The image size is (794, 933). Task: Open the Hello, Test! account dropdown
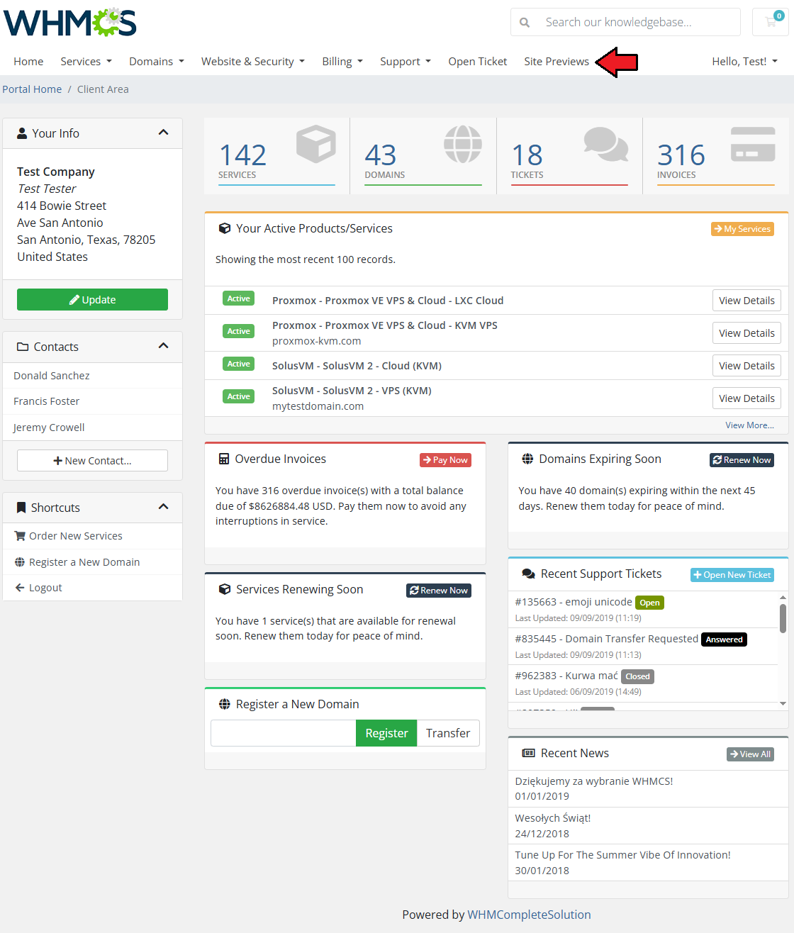point(745,62)
